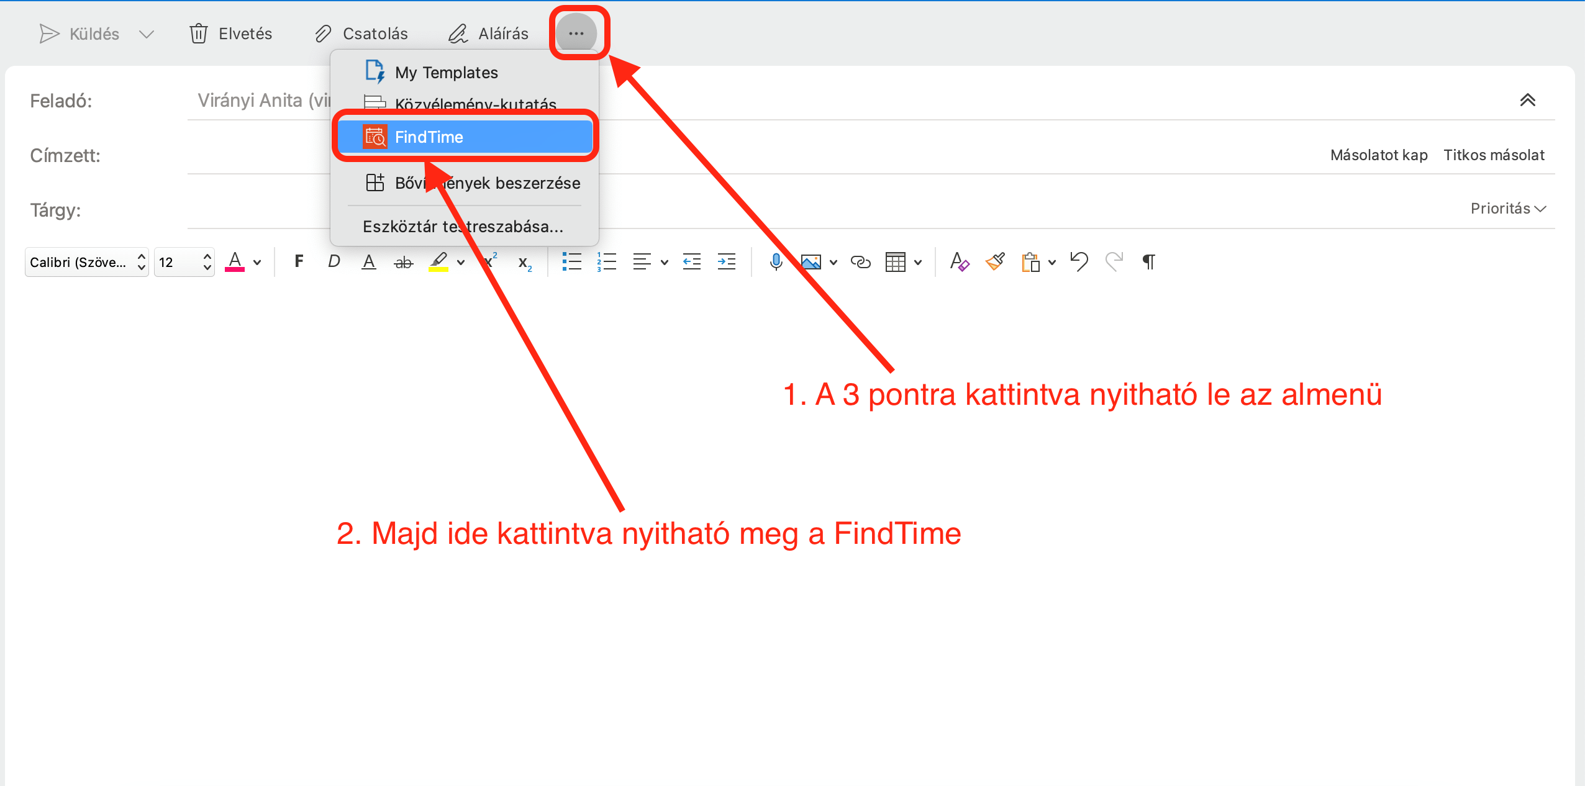The image size is (1585, 786).
Task: Click the text alignment icon
Action: (642, 262)
